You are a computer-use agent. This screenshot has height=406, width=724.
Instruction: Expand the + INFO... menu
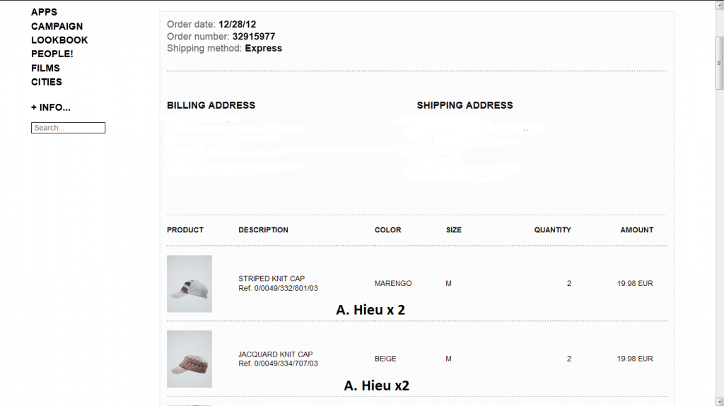51,107
